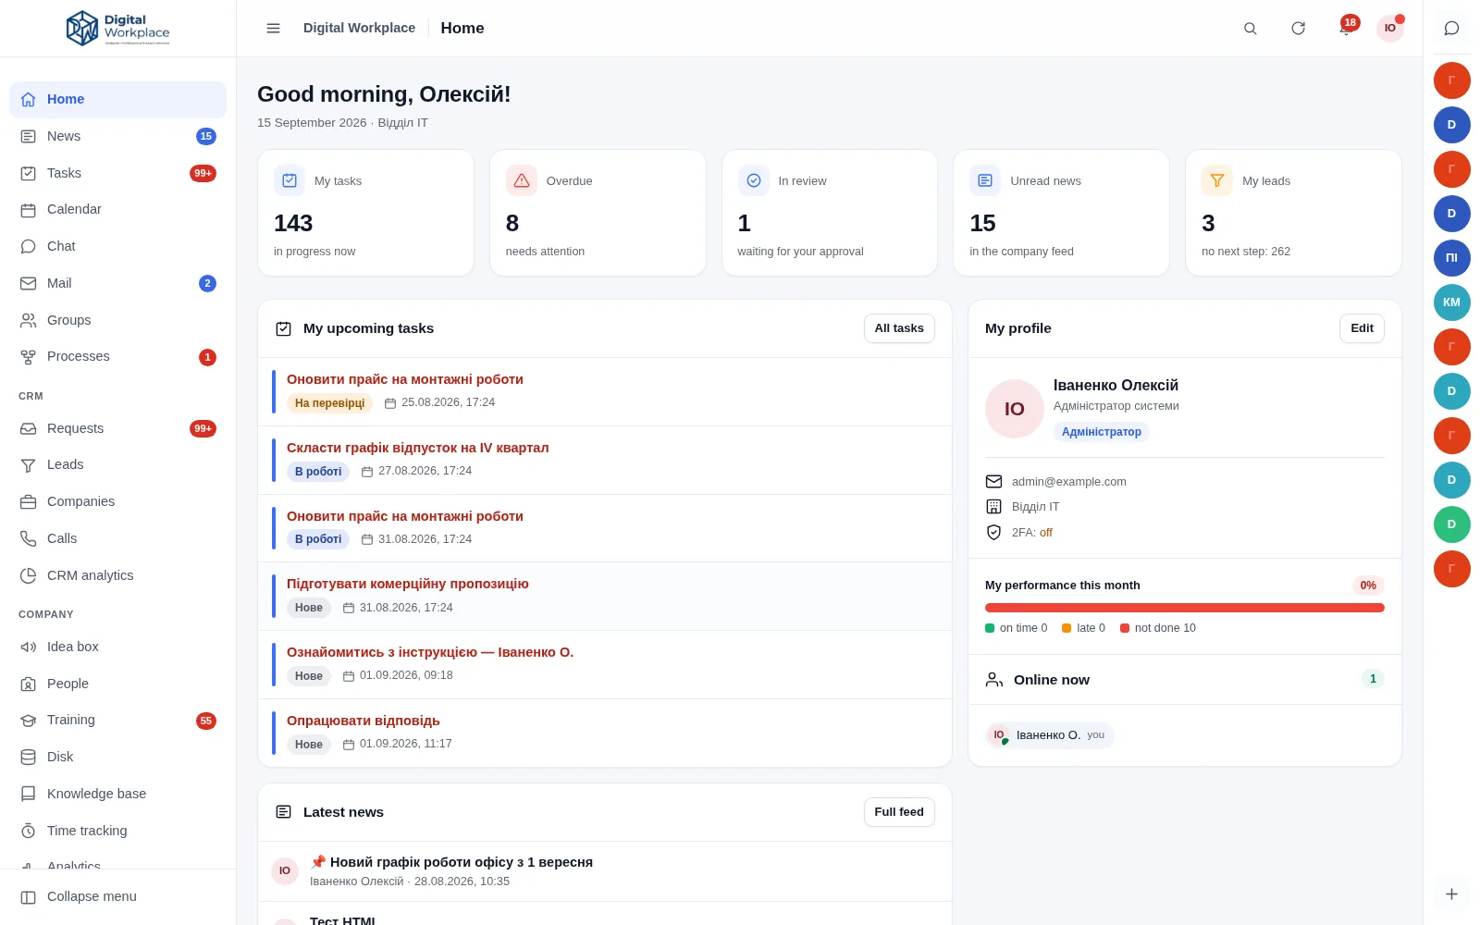Open the ПІ contact avatar
Viewport: 1480px width, 925px height.
1451,258
